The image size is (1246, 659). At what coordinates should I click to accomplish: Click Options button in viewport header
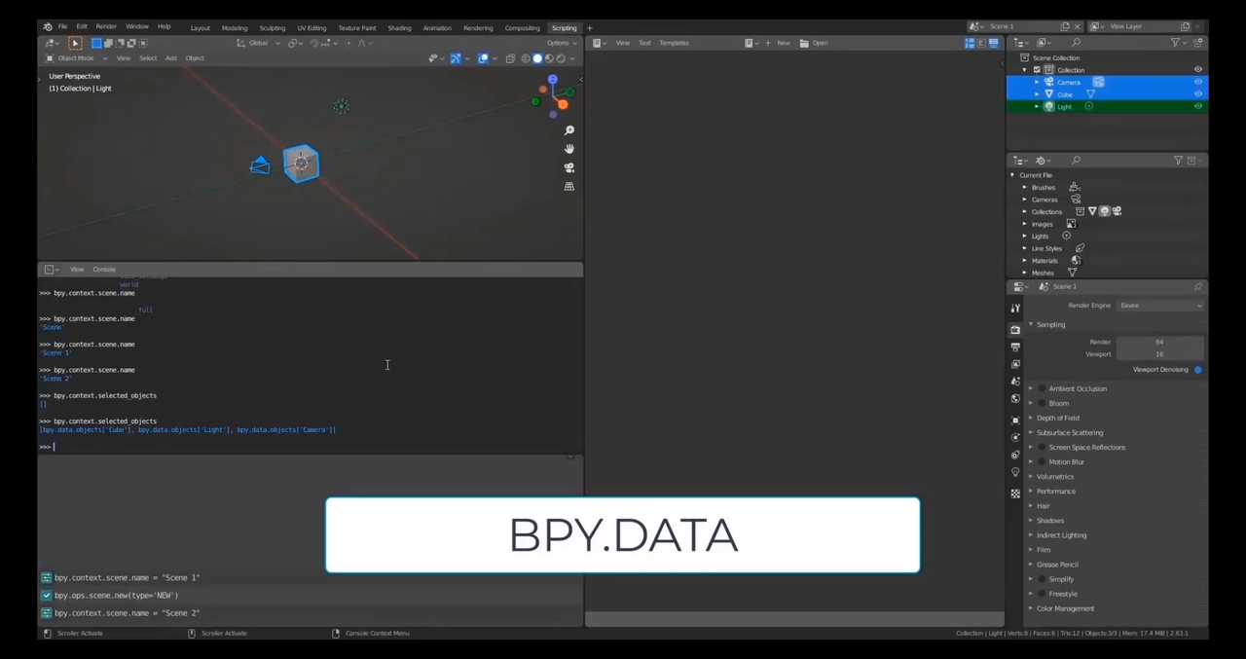pyautogui.click(x=559, y=43)
